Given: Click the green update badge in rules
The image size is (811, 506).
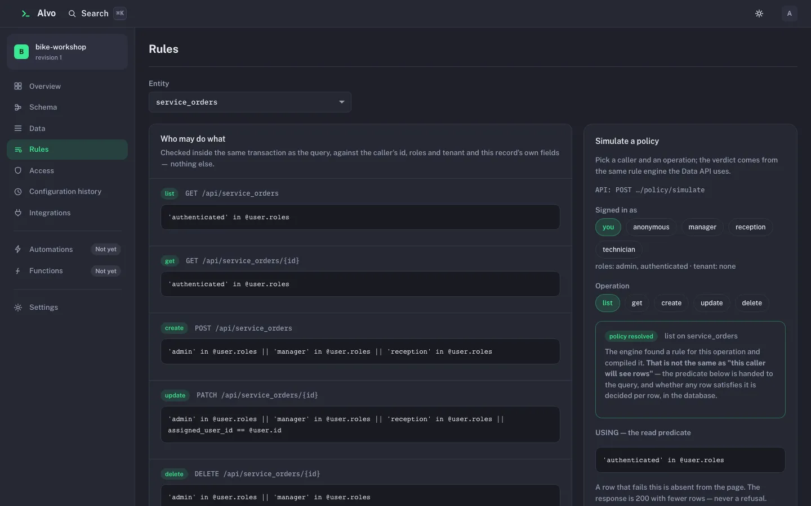Looking at the screenshot, I should 175,395.
